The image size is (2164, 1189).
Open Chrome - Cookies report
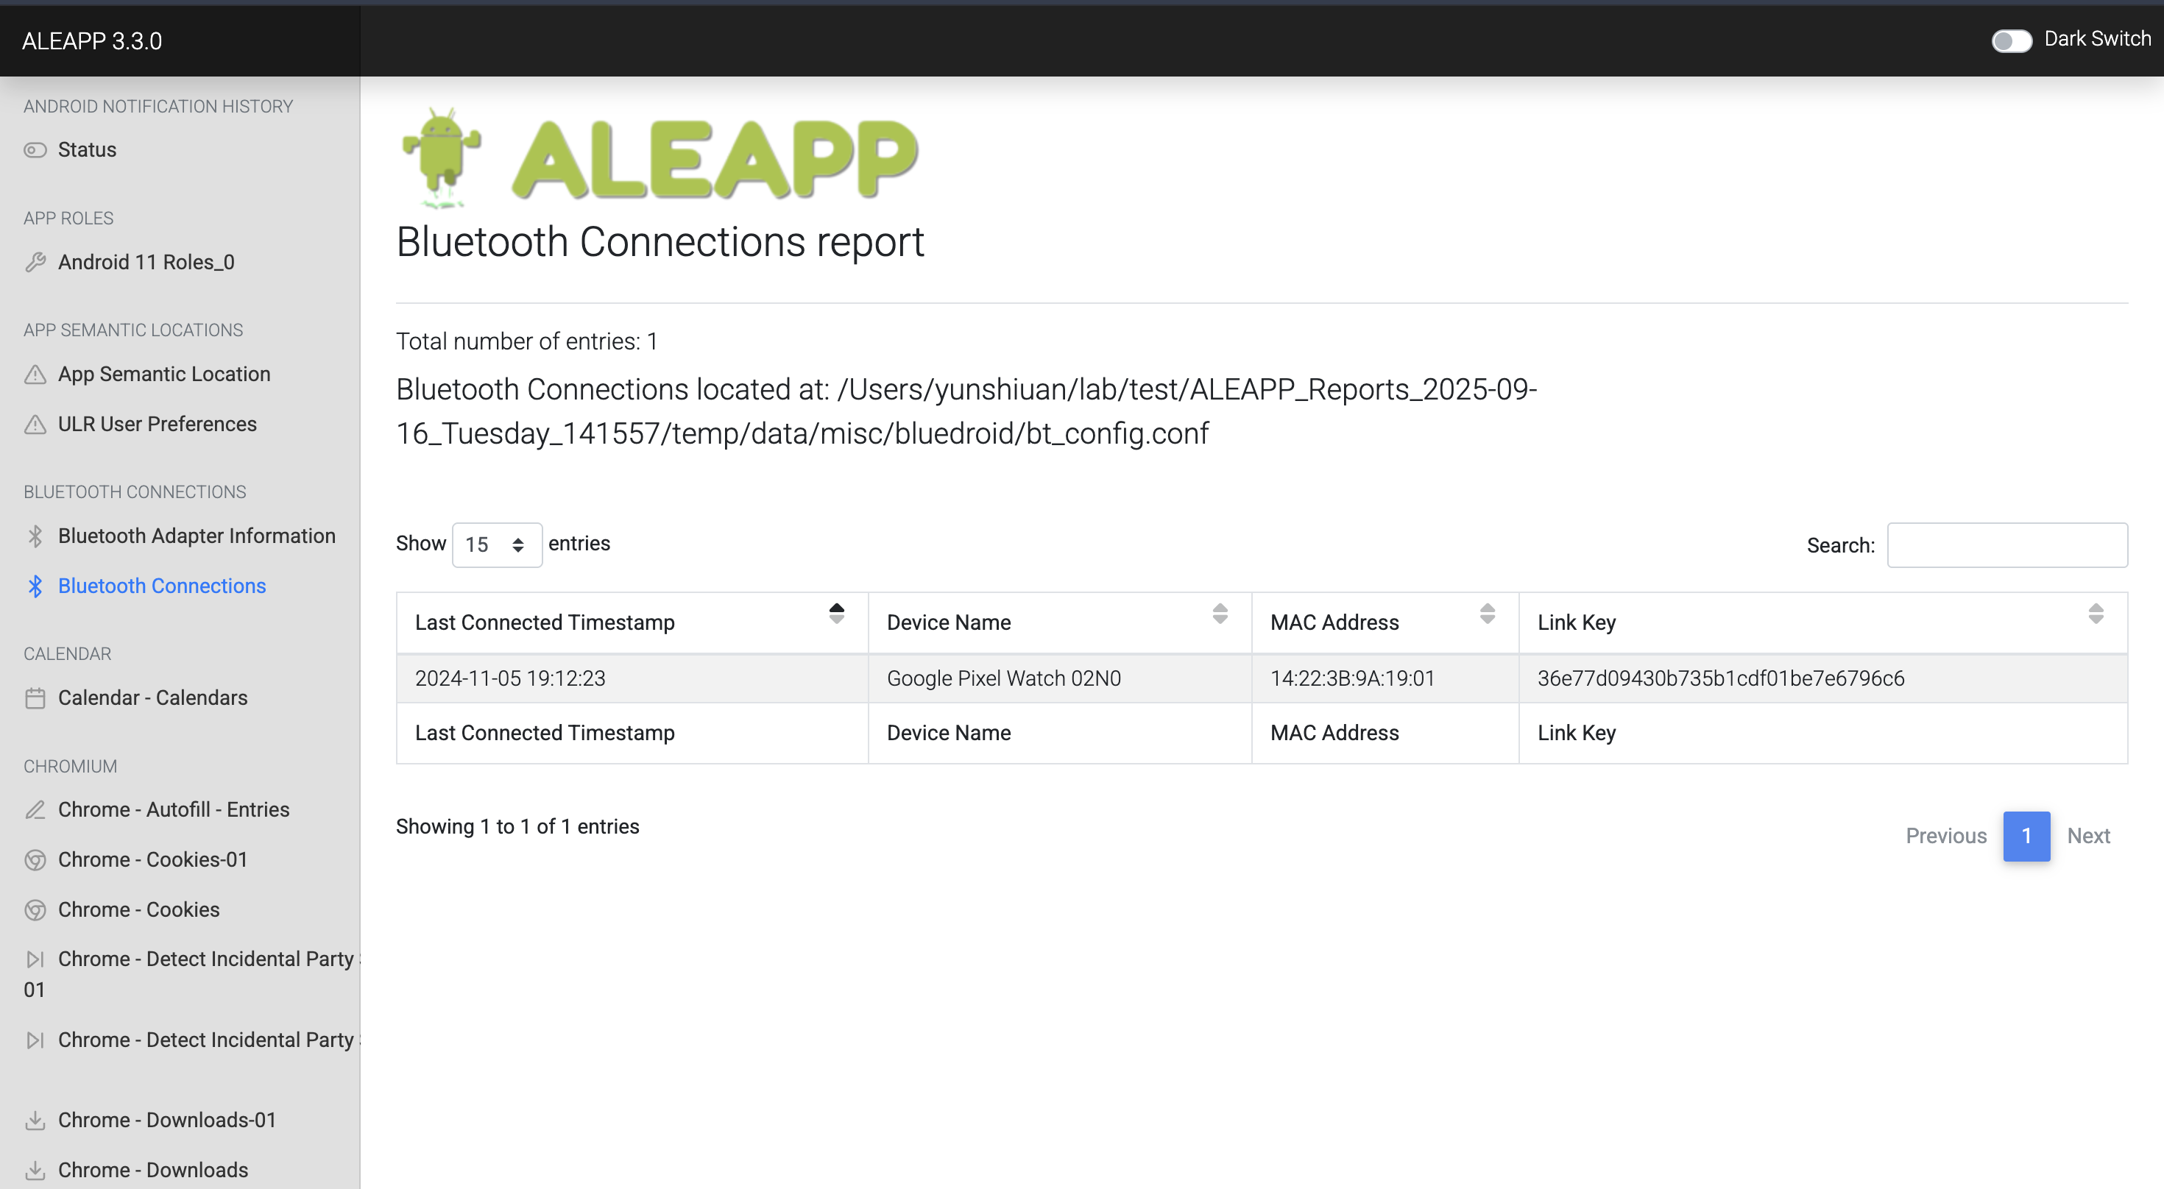(x=138, y=909)
